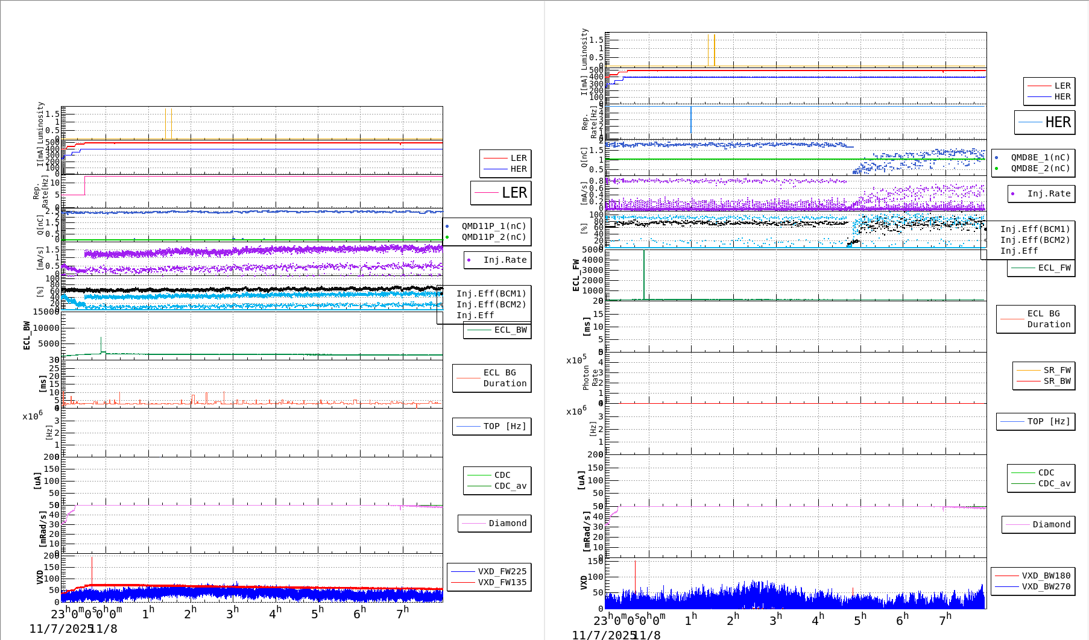Click the orange SR_FW legend line sample

(1028, 371)
